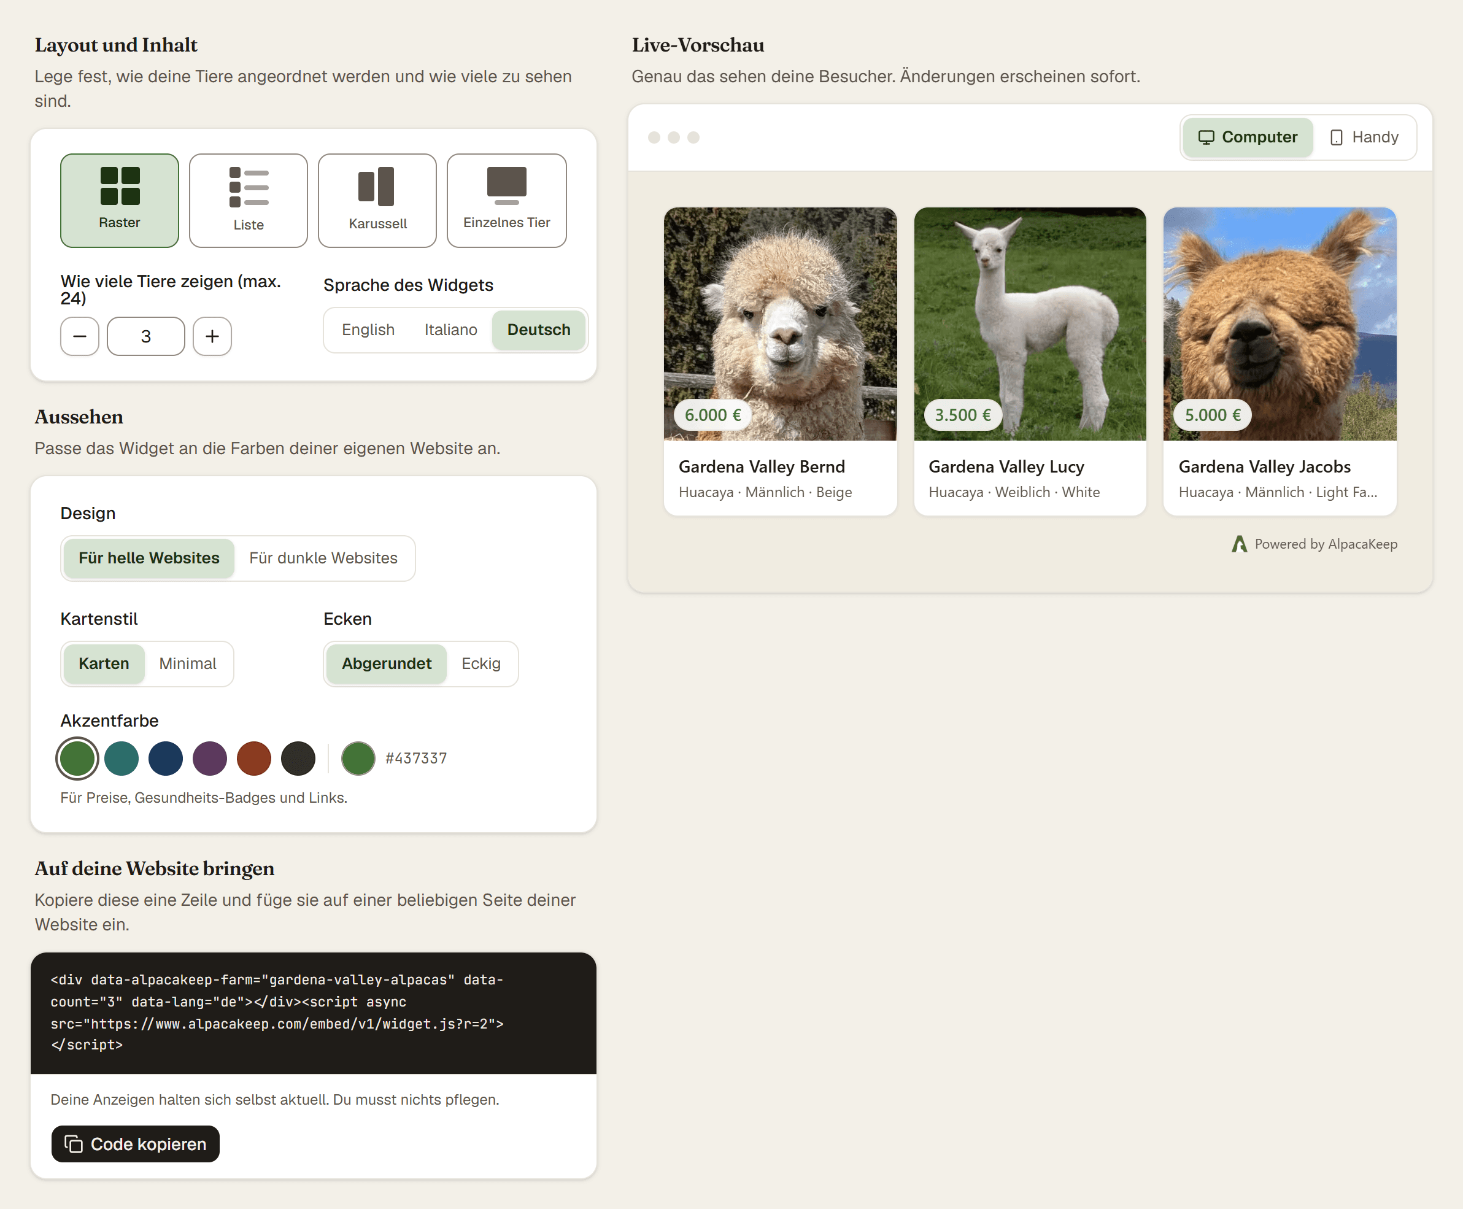Click the Powered by AlpacaKeep link
The width and height of the screenshot is (1463, 1209).
(1314, 544)
